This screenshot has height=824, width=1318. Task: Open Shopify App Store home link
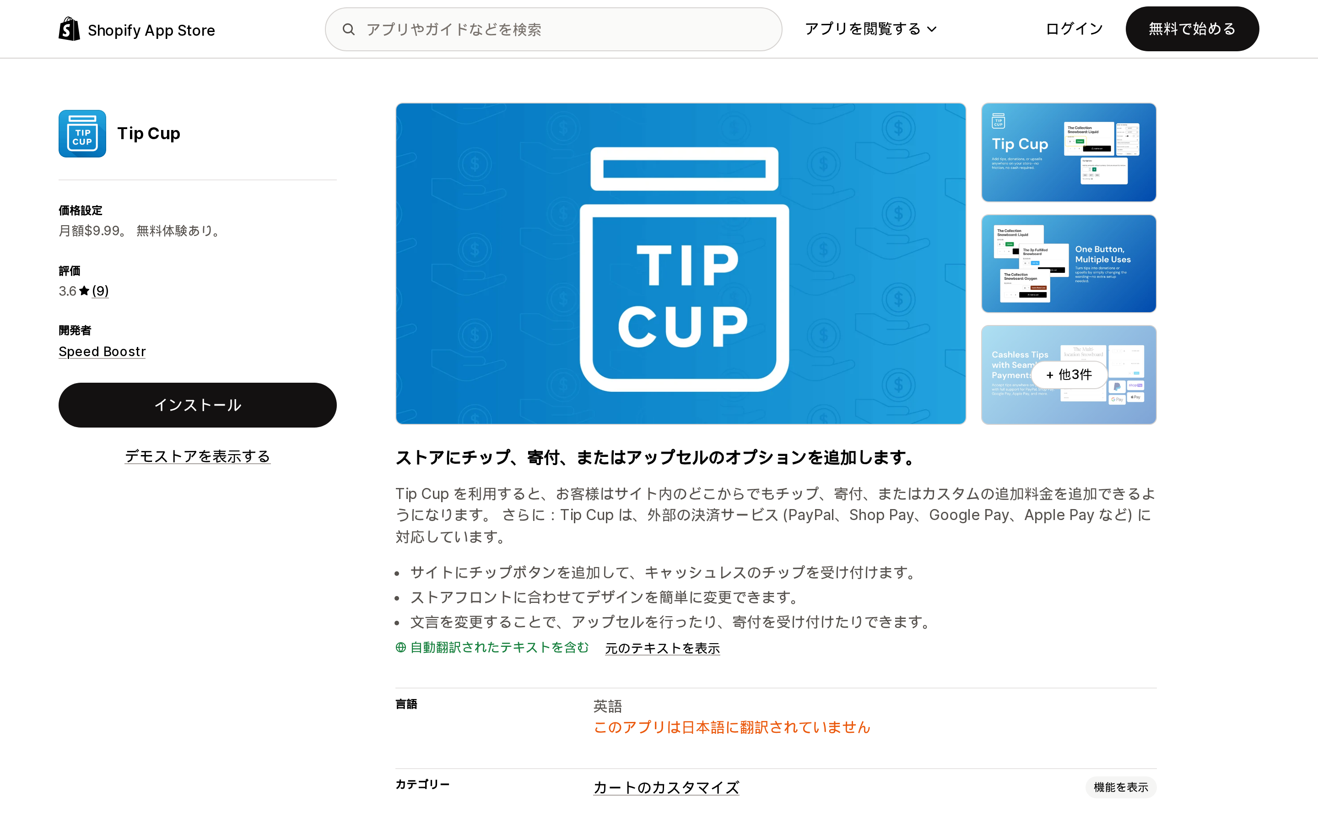click(x=137, y=29)
